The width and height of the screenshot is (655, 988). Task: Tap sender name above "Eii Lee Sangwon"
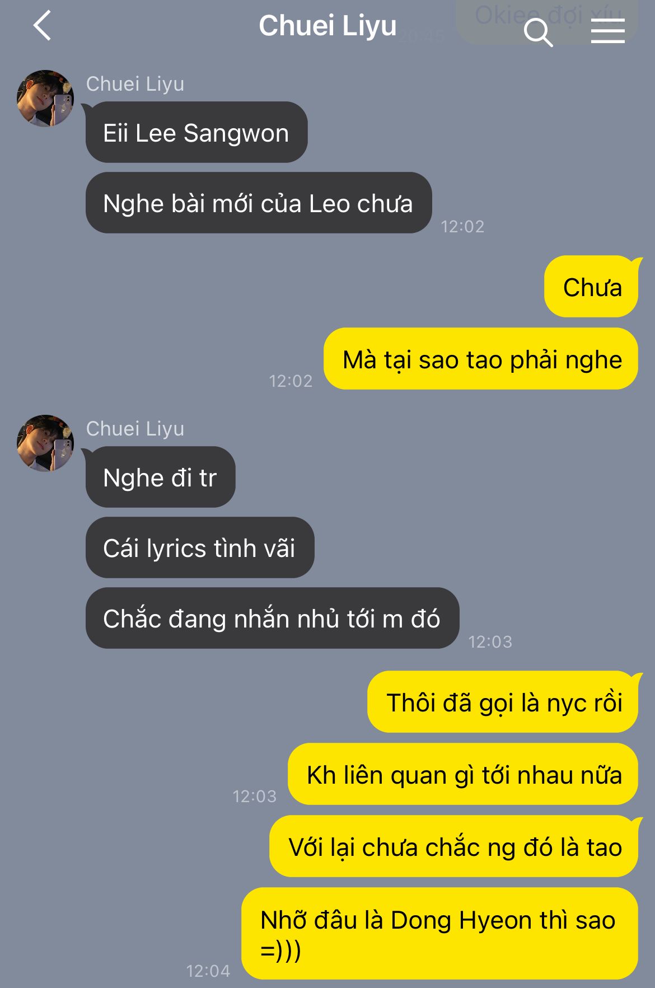tap(135, 84)
